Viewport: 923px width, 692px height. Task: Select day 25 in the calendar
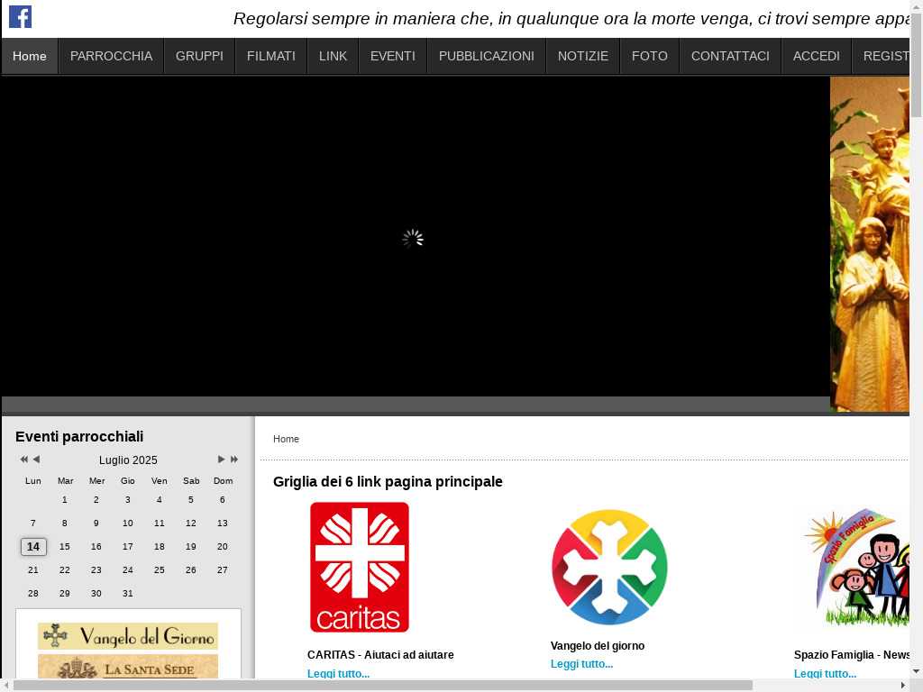160,570
